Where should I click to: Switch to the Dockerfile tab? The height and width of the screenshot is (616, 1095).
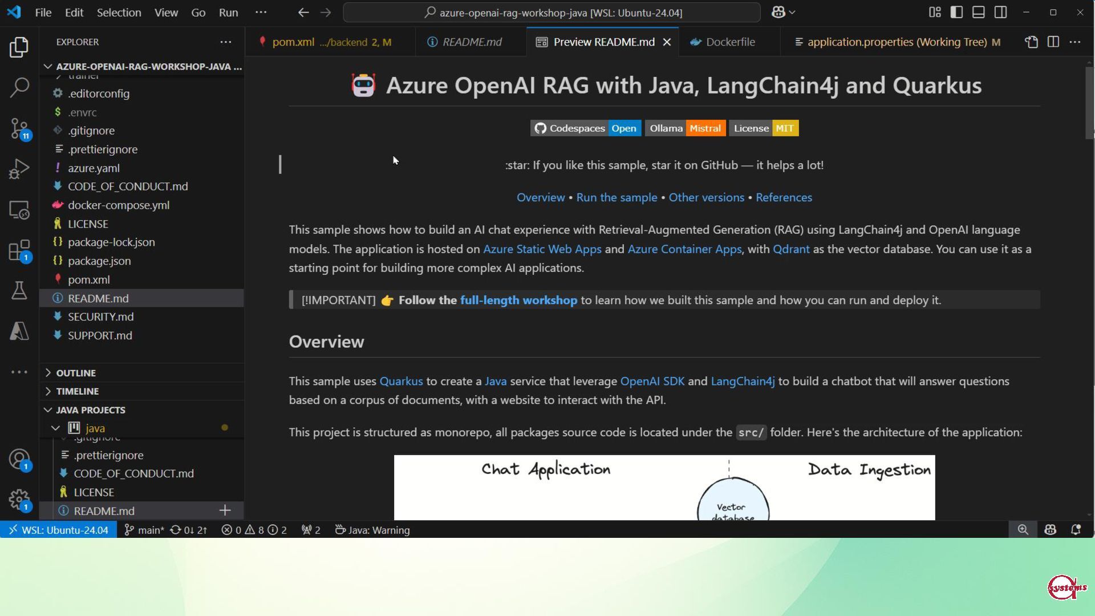click(730, 42)
